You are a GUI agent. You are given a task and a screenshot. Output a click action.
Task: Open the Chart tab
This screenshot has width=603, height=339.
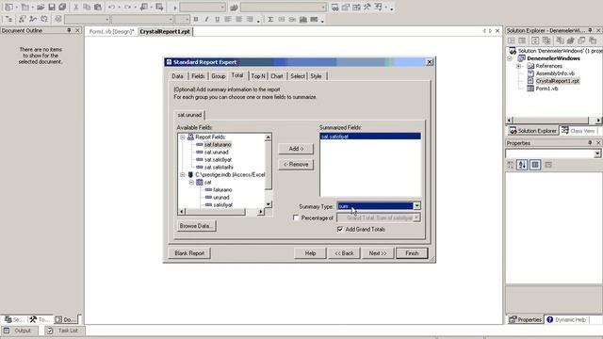[x=276, y=76]
